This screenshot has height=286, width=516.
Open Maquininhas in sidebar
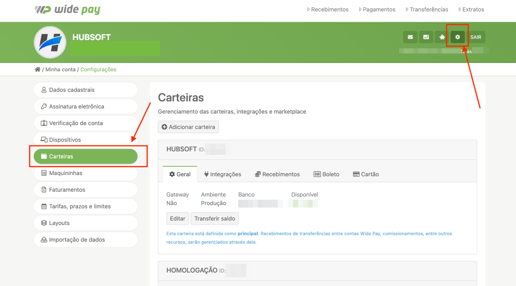click(x=86, y=173)
